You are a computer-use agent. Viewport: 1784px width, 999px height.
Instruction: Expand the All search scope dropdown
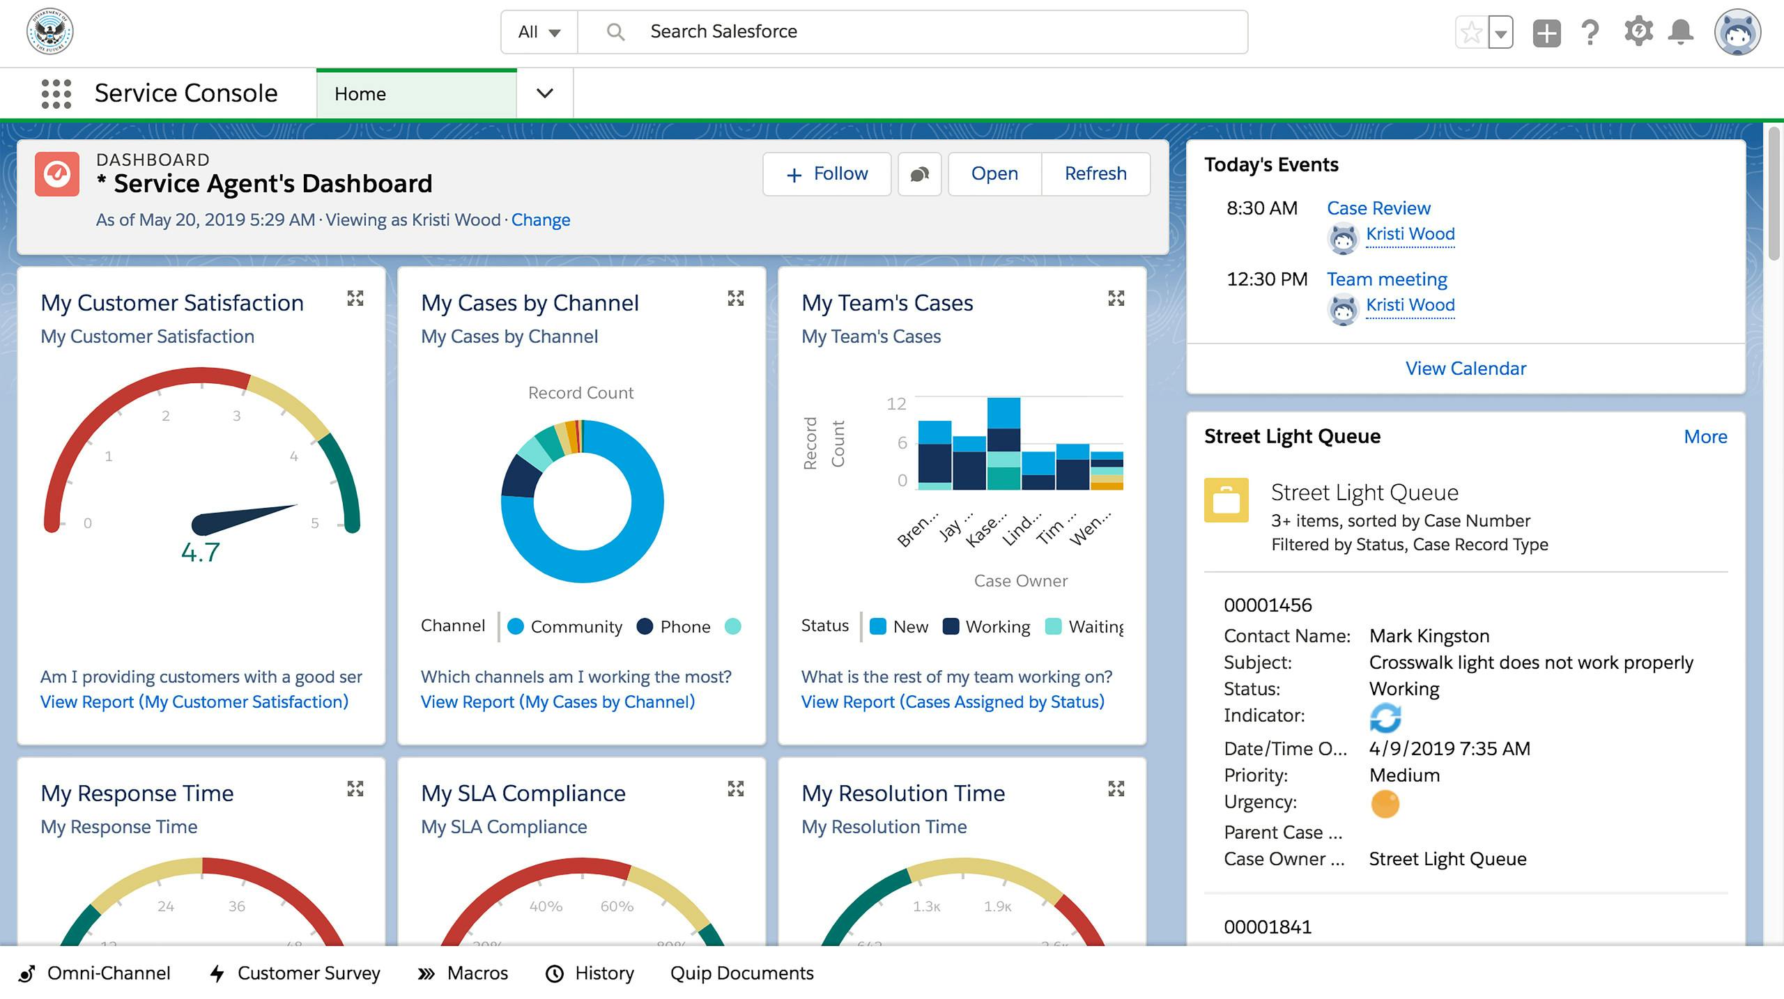click(x=539, y=32)
